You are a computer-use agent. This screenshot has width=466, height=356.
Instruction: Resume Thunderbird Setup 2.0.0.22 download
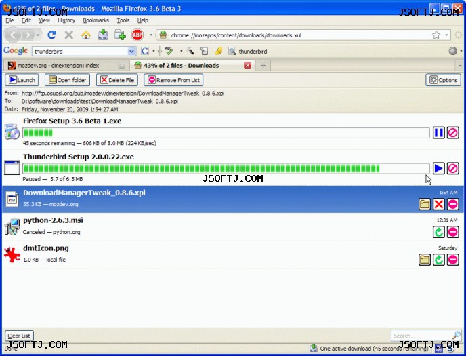[439, 169]
